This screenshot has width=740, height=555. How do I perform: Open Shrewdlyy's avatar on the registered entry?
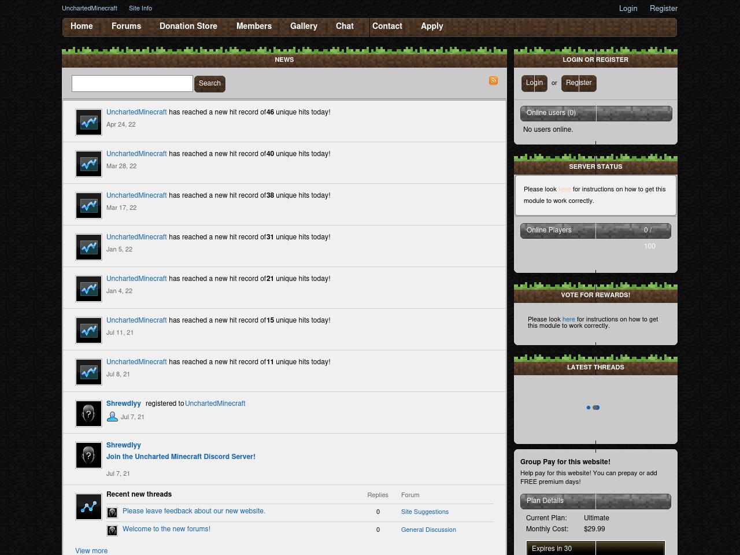point(89,413)
